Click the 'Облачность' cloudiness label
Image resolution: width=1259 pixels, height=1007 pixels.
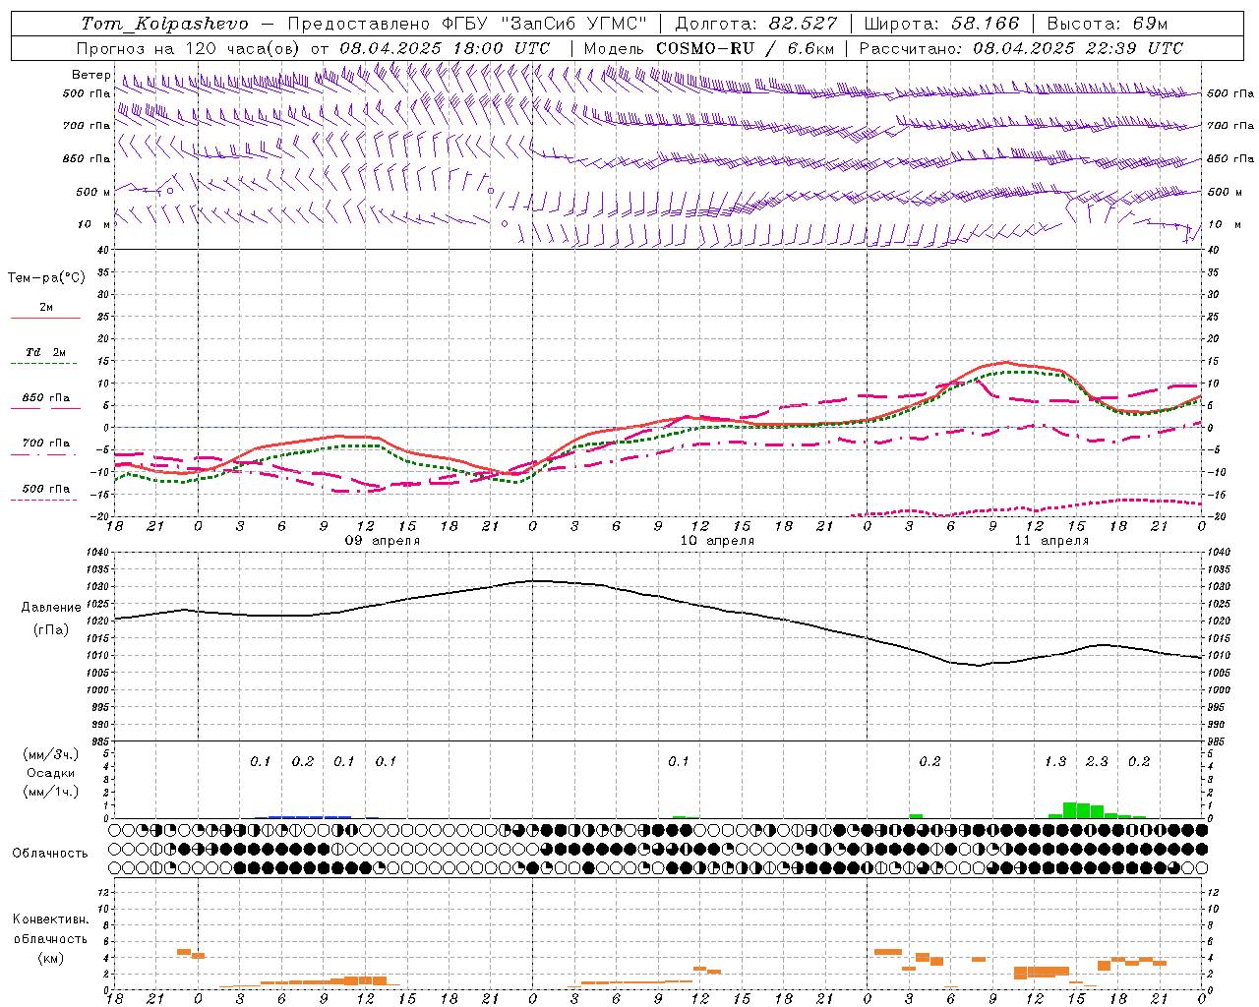pos(50,853)
